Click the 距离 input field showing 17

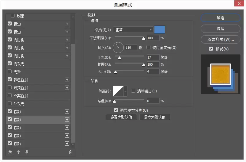tap(153, 57)
